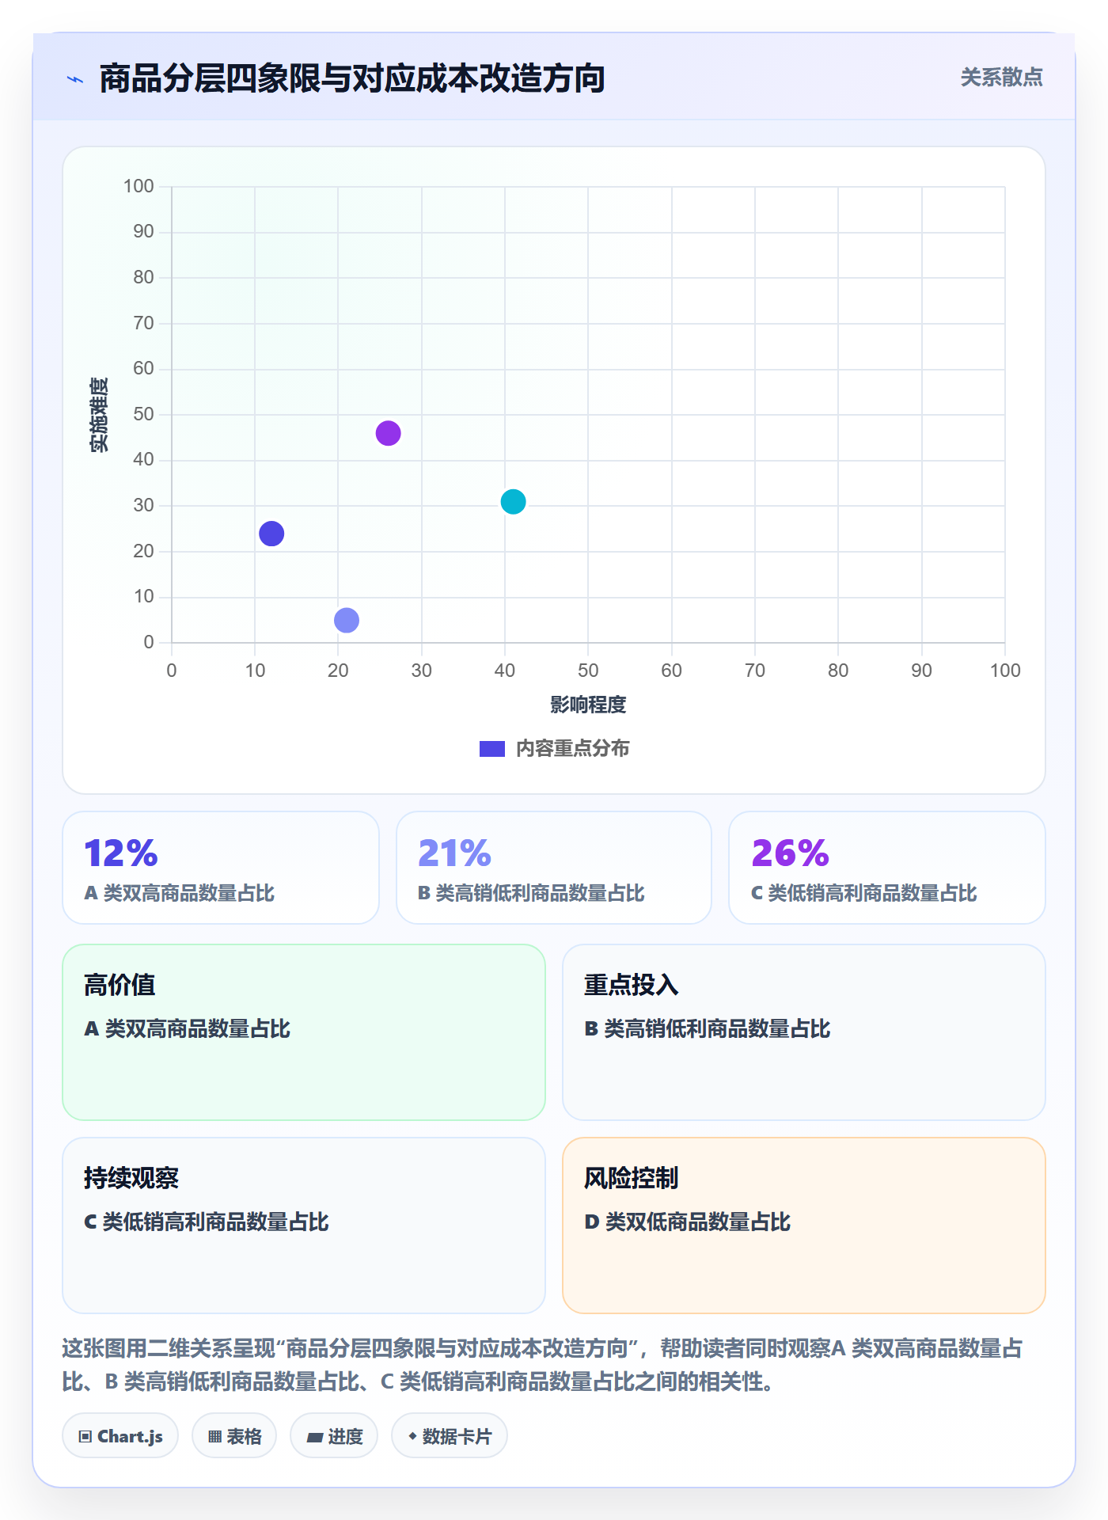The width and height of the screenshot is (1108, 1520).
Task: Click the 表格 tag chip
Action: [x=234, y=1435]
